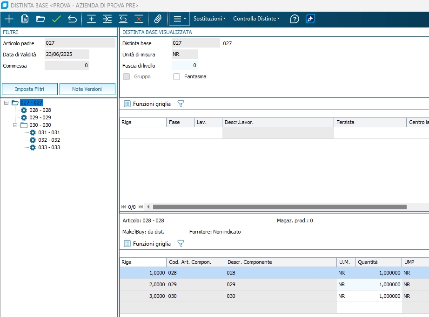Confirm changes with the green checkmark
This screenshot has height=317, width=429.
[56, 19]
